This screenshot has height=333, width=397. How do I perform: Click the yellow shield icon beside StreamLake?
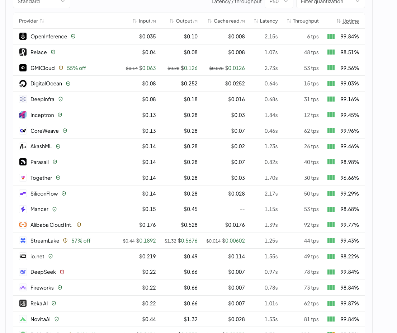coord(65,240)
